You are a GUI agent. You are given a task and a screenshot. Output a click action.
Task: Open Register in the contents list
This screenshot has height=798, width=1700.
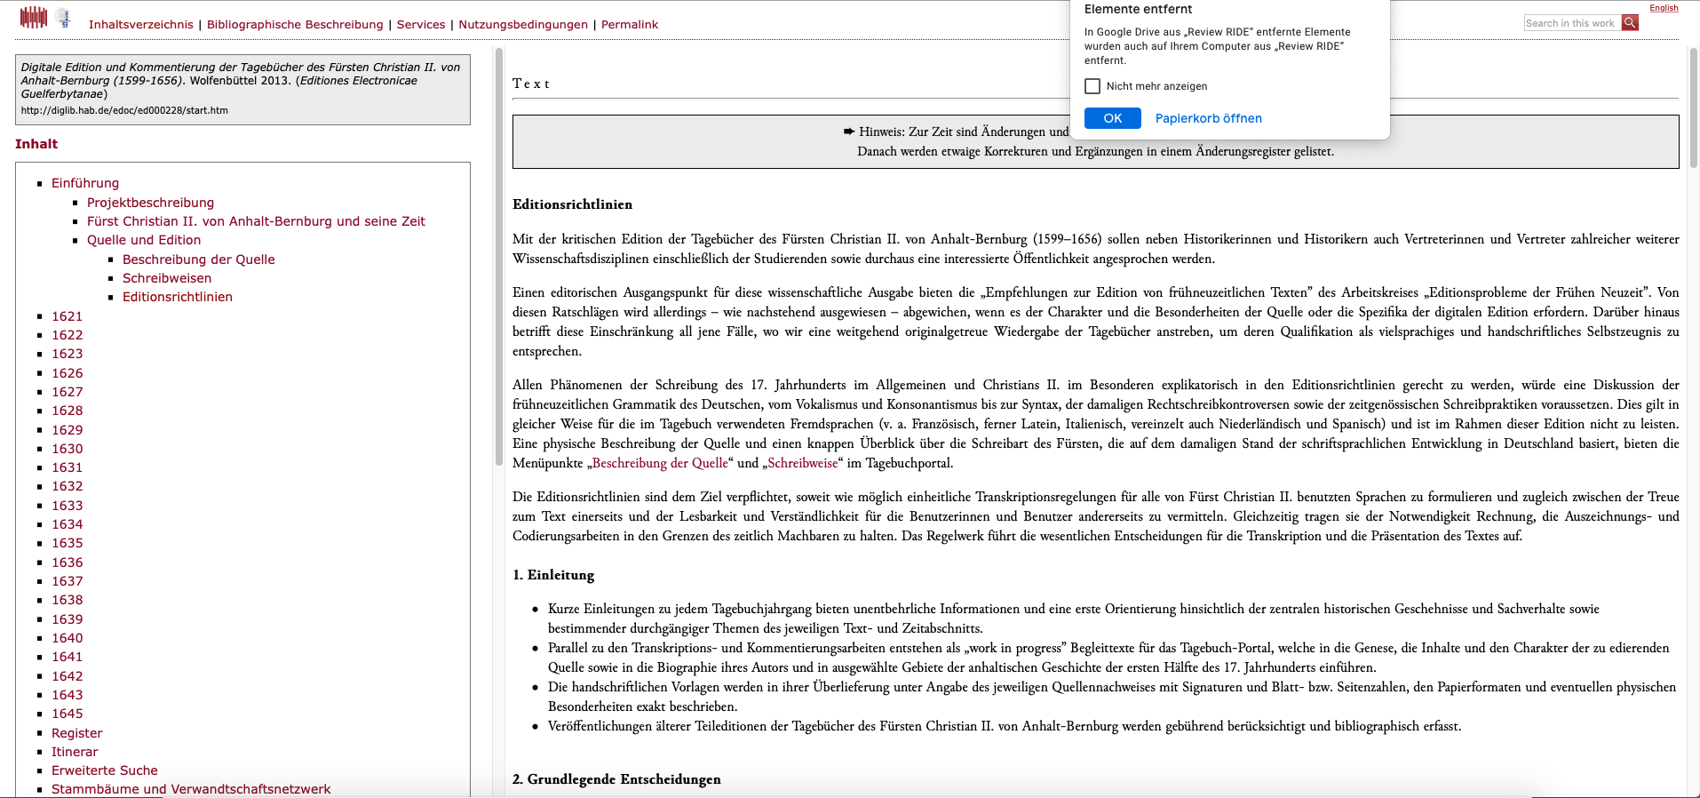pyautogui.click(x=76, y=733)
